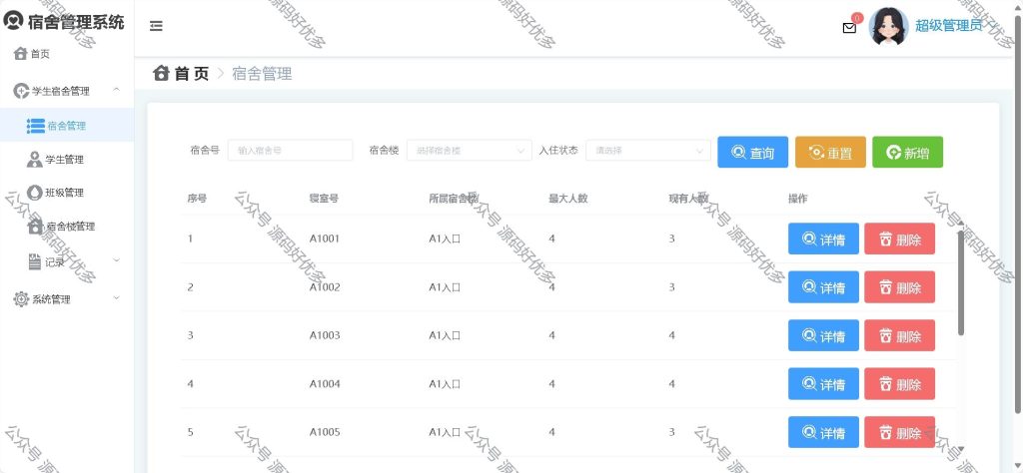Viewport: 1023px width, 473px height.
Task: Open the mail notifications envelope icon
Action: point(849,28)
